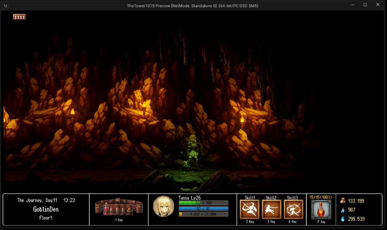The width and height of the screenshot is (387, 230).
Task: Use the red potion in the F Key slot
Action: [321, 210]
